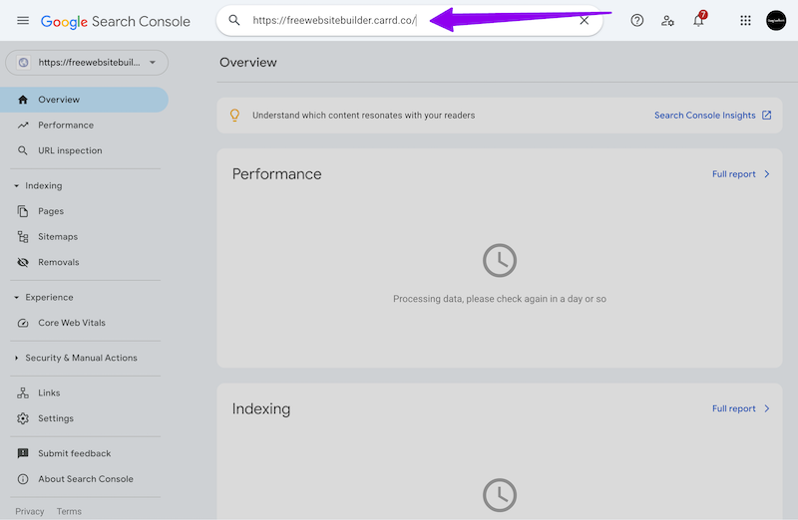Click the search magnifier icon in URL bar
The image size is (798, 520).
(x=234, y=20)
